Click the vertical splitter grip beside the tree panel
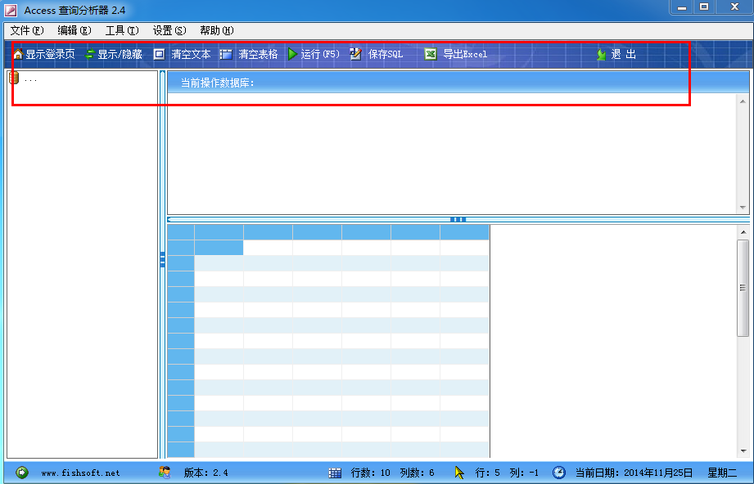Image resolution: width=754 pixels, height=484 pixels. click(163, 260)
